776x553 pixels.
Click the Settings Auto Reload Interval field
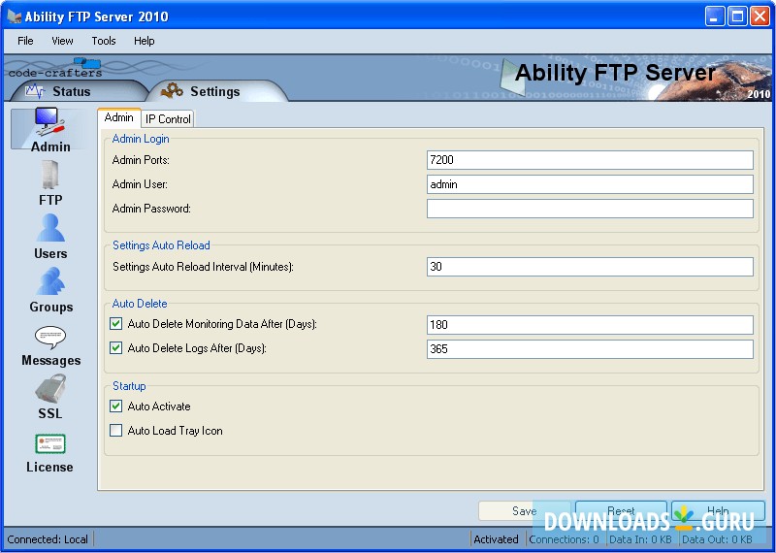590,267
